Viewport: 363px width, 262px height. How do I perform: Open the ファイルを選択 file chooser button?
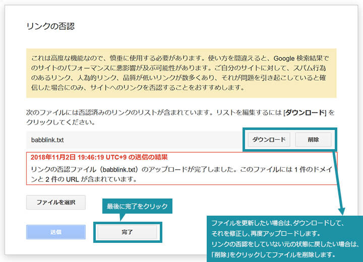pyautogui.click(x=56, y=202)
